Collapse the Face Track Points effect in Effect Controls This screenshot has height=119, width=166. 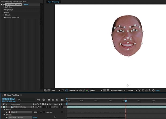pos(2,5)
